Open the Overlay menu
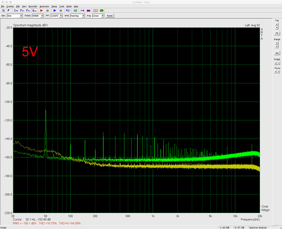Screen dimensions: 282x229 pos(10,7)
